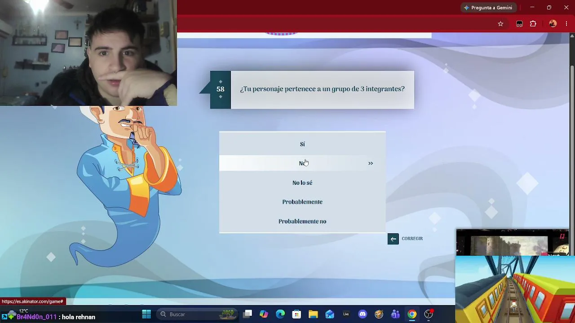
Task: Open the Chrome three-dot menu
Action: click(566, 24)
